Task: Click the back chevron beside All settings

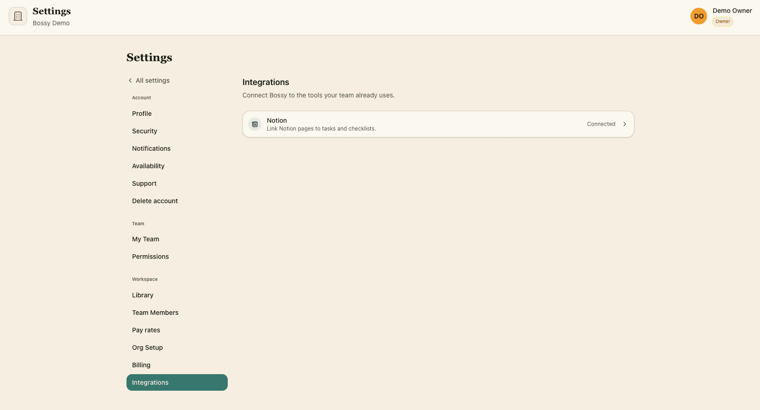Action: click(x=130, y=80)
